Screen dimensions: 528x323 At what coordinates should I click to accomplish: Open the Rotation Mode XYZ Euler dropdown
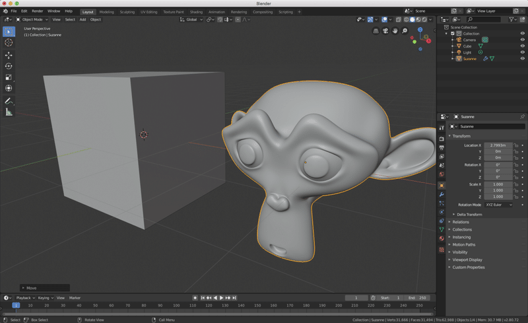(x=498, y=205)
